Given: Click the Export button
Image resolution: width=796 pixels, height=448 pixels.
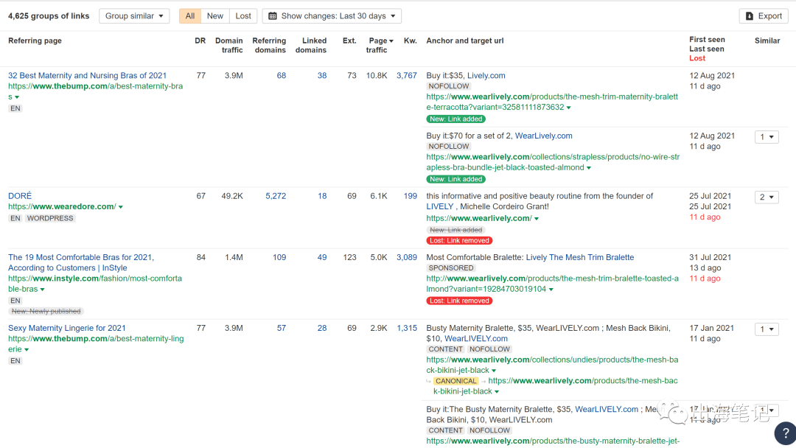Looking at the screenshot, I should pos(764,15).
